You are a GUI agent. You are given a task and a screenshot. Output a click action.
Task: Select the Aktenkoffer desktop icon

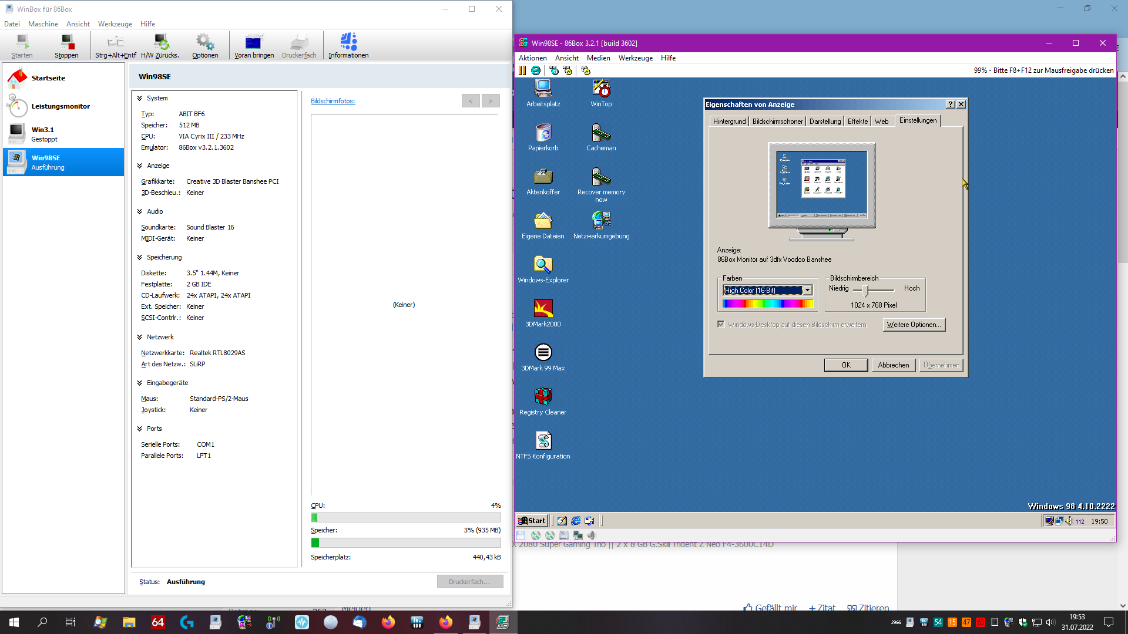[543, 181]
